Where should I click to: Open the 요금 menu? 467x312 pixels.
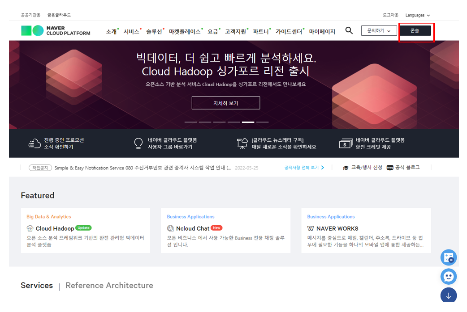[213, 31]
